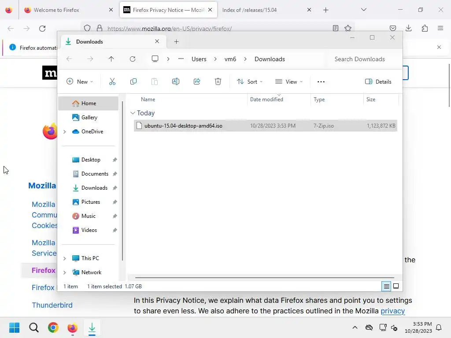Sort by Type column header
This screenshot has height=338, width=451.
319,99
